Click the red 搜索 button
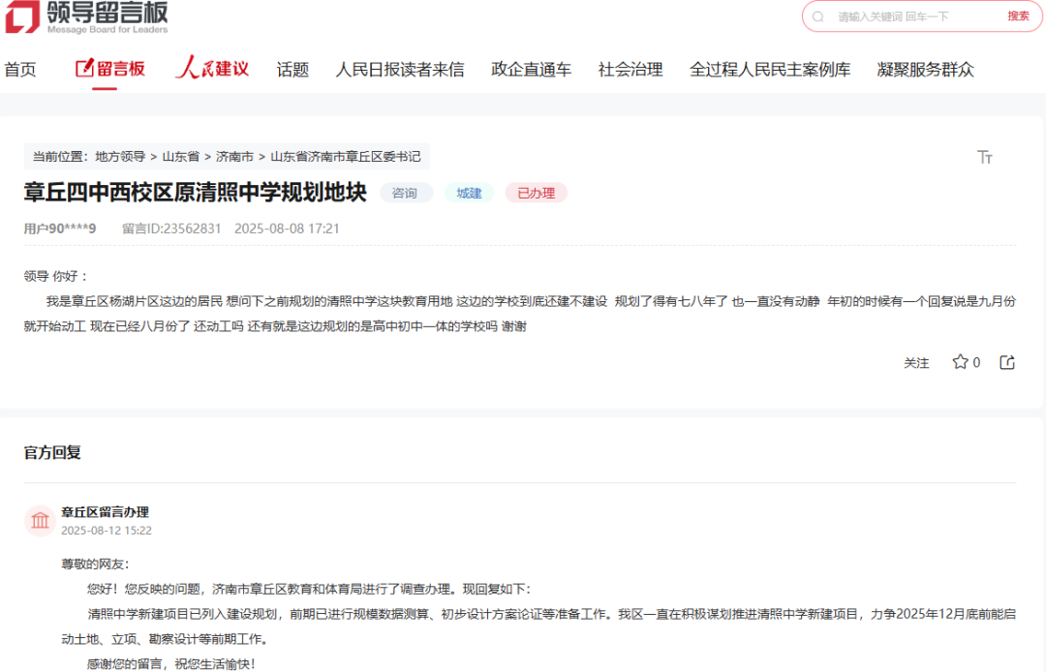This screenshot has width=1046, height=672. coord(1018,16)
